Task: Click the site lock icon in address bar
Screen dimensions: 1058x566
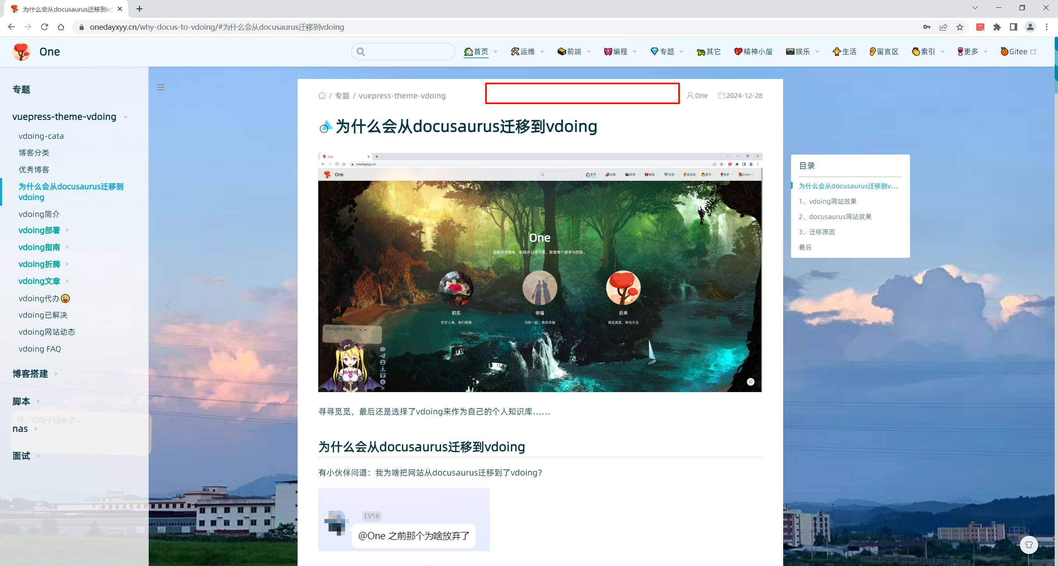Action: pos(81,27)
